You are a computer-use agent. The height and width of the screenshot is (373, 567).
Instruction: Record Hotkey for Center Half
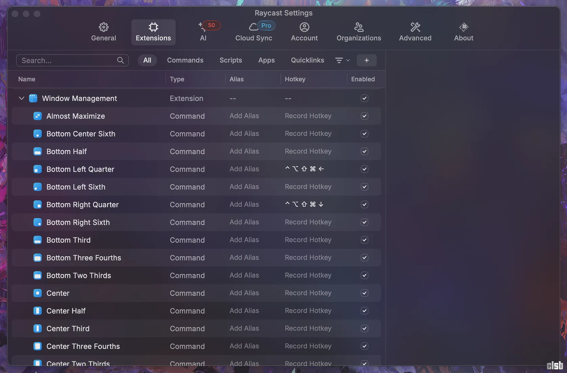pyautogui.click(x=308, y=311)
